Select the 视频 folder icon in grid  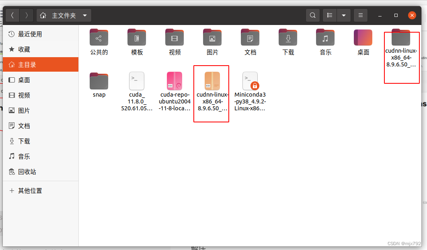click(174, 37)
